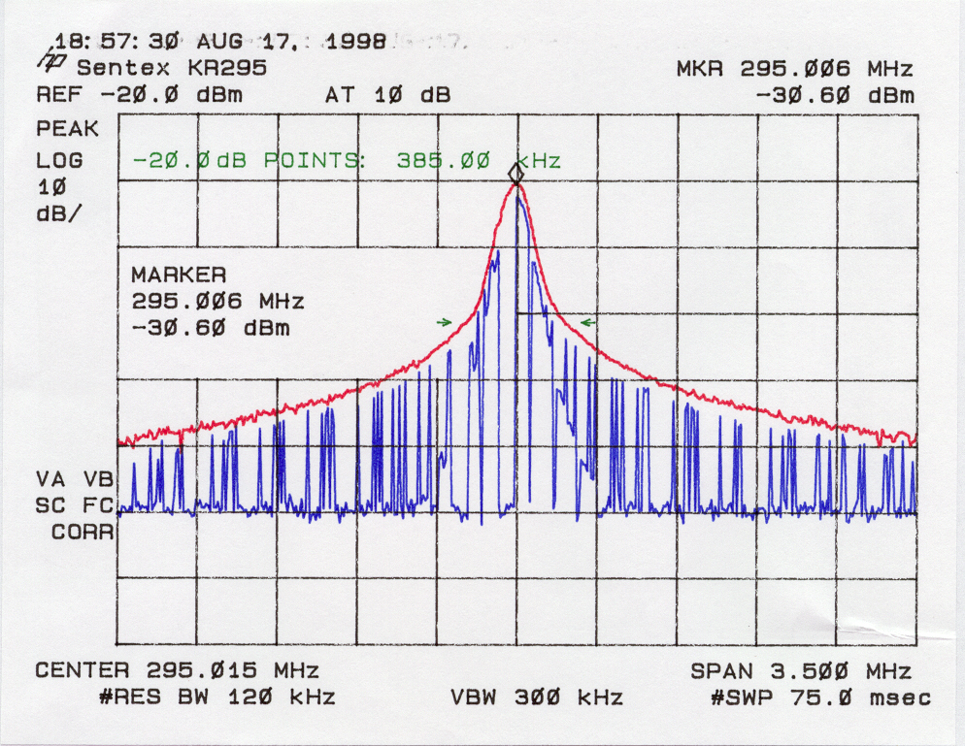Click the 18:57:30 AUG 17, 1998 timestamp
Image resolution: width=965 pixels, height=746 pixels.
pos(221,42)
